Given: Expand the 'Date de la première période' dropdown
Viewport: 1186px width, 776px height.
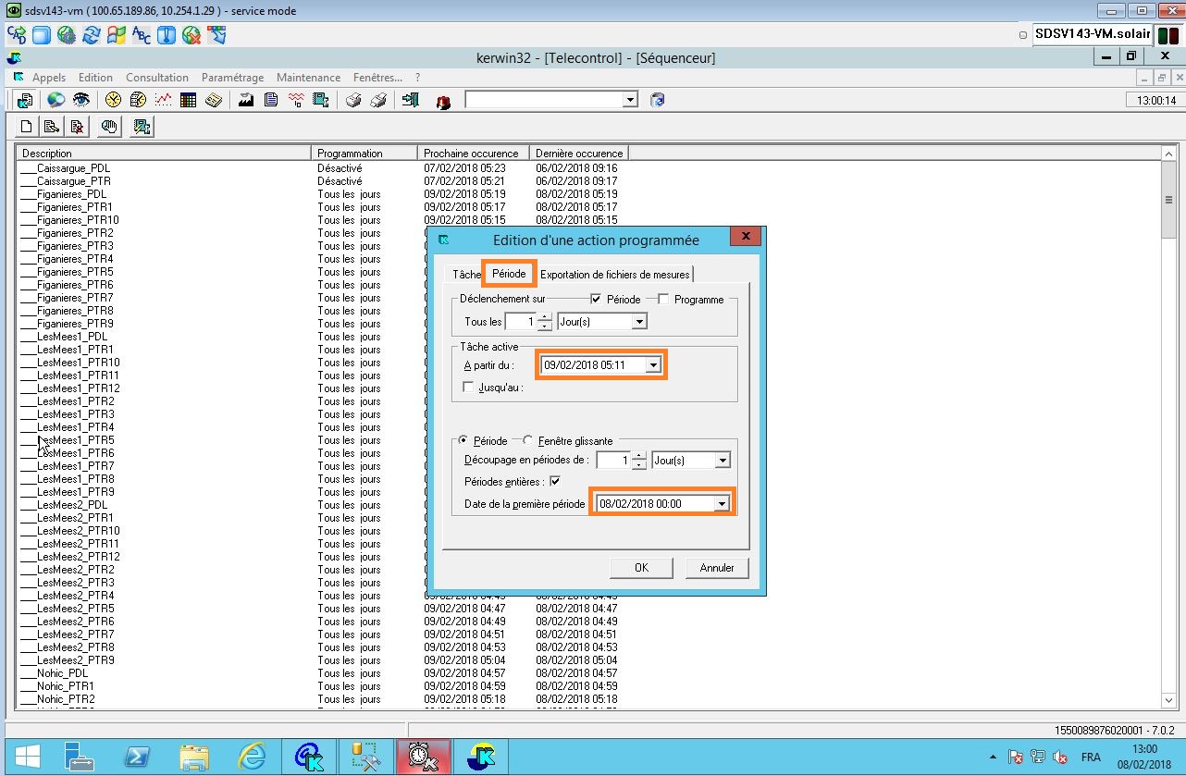Looking at the screenshot, I should pos(722,504).
